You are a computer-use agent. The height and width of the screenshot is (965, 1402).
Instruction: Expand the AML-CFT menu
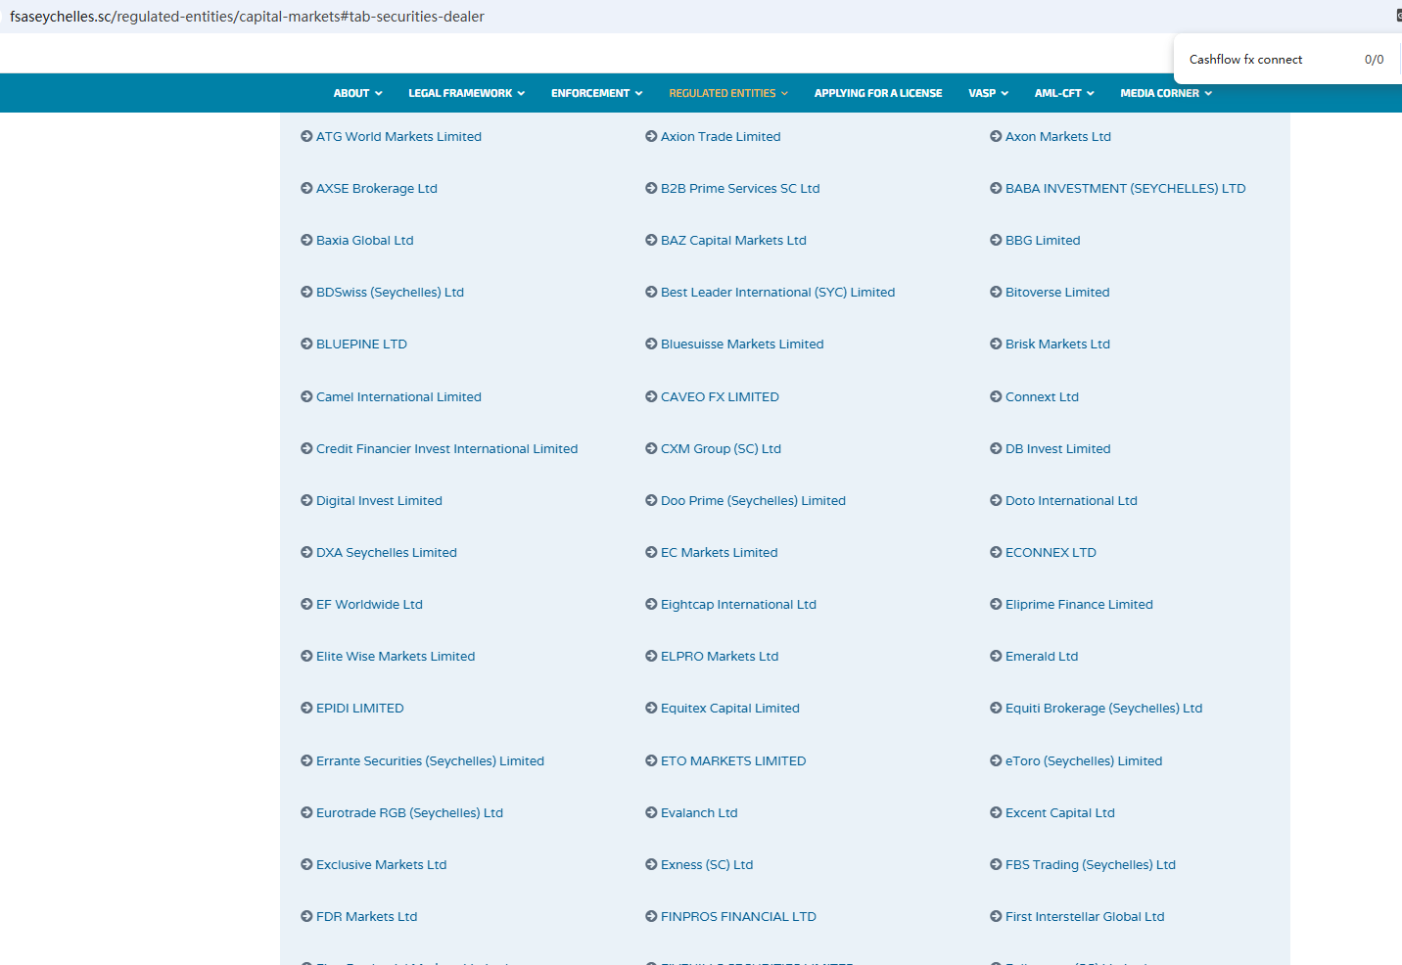point(1064,94)
